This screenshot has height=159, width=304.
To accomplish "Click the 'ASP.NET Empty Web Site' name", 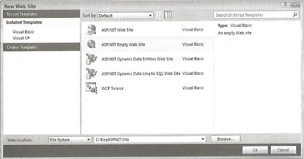I will point(123,44).
